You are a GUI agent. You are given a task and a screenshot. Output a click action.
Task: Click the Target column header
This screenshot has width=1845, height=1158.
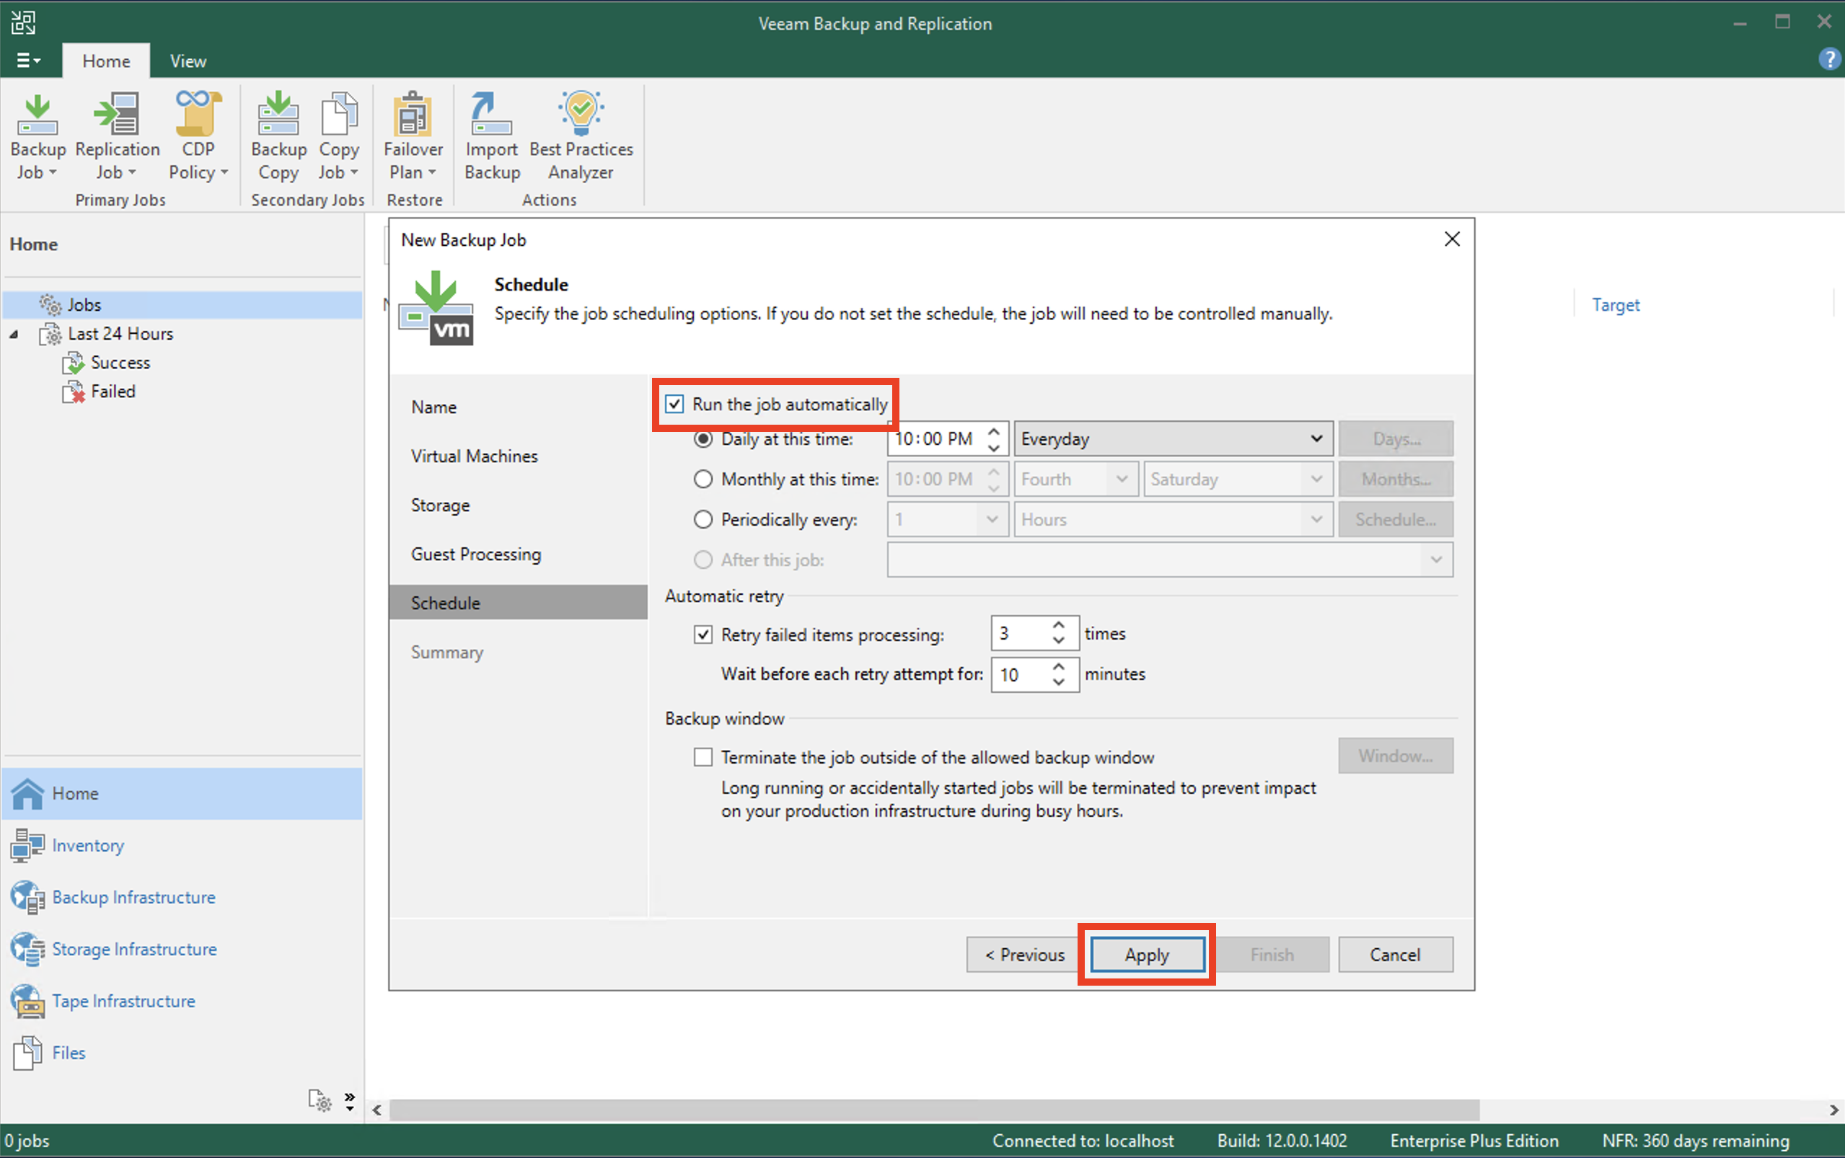[x=1616, y=305]
